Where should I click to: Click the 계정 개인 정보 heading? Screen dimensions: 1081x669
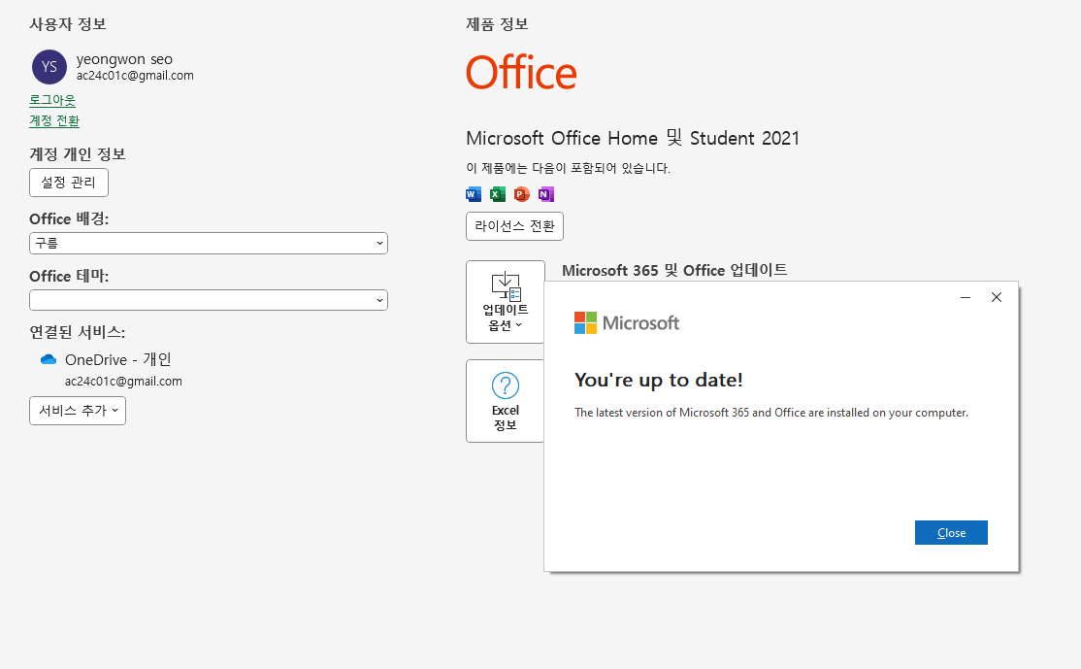pos(78,153)
